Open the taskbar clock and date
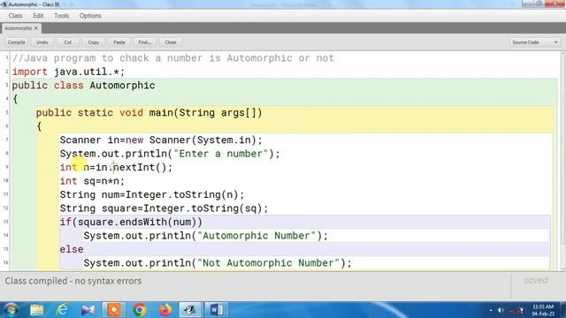Viewport: 566px width, 318px height. tap(543, 310)
